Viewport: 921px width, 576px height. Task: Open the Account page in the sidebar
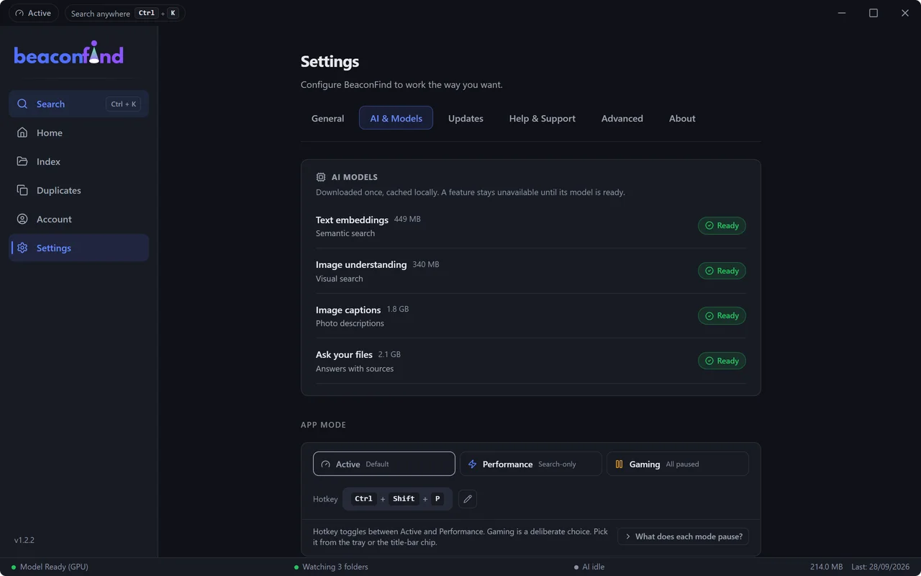click(x=78, y=219)
